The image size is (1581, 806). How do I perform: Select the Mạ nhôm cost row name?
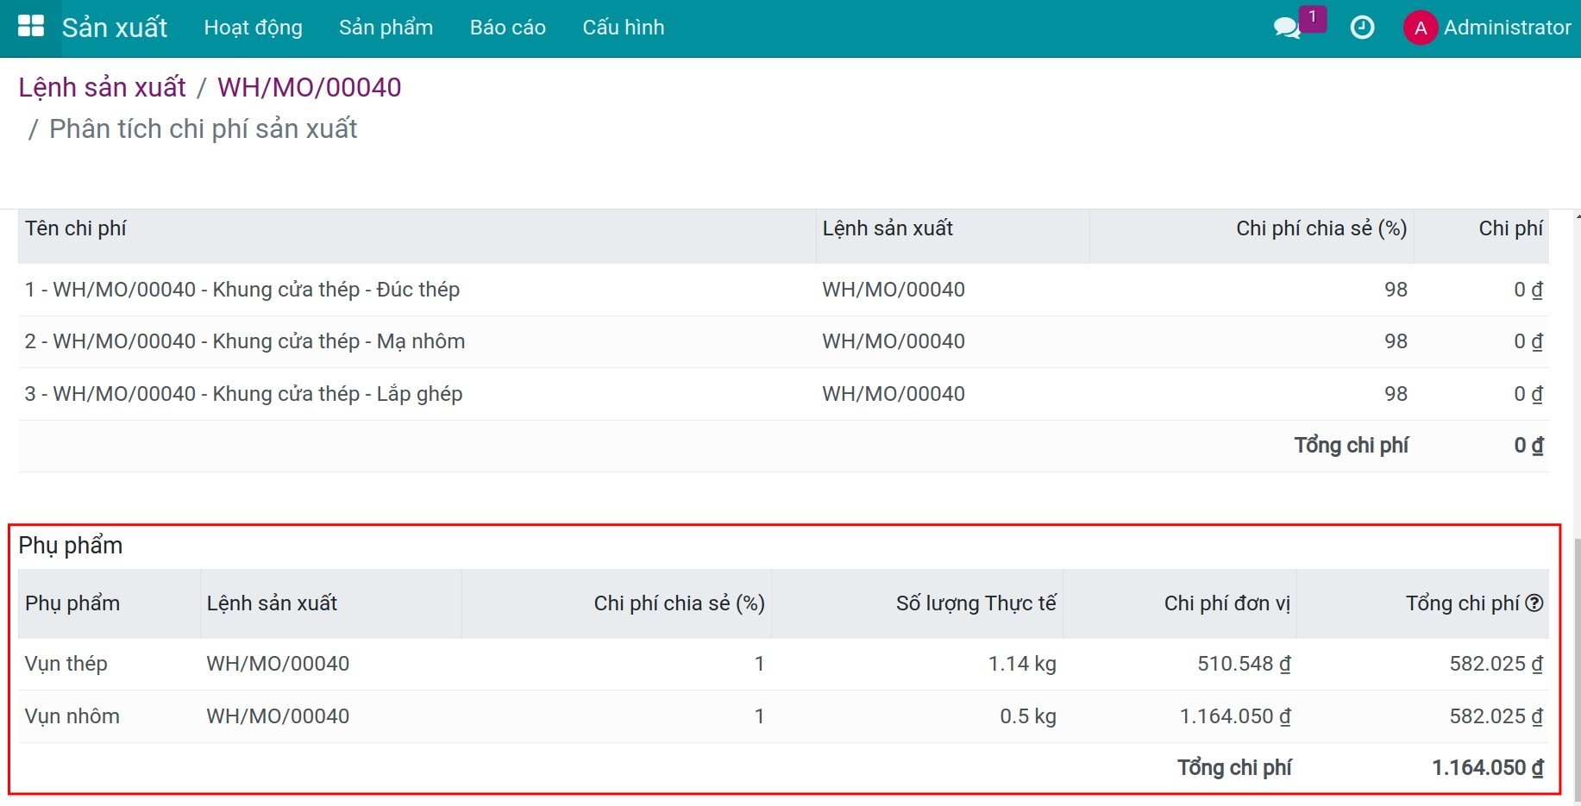245,341
